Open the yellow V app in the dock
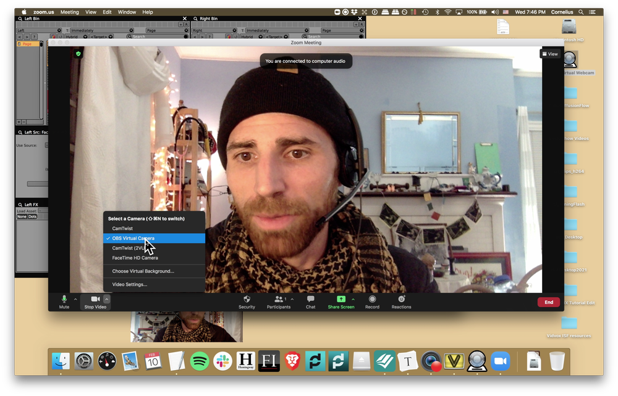The image size is (618, 396). tap(454, 361)
